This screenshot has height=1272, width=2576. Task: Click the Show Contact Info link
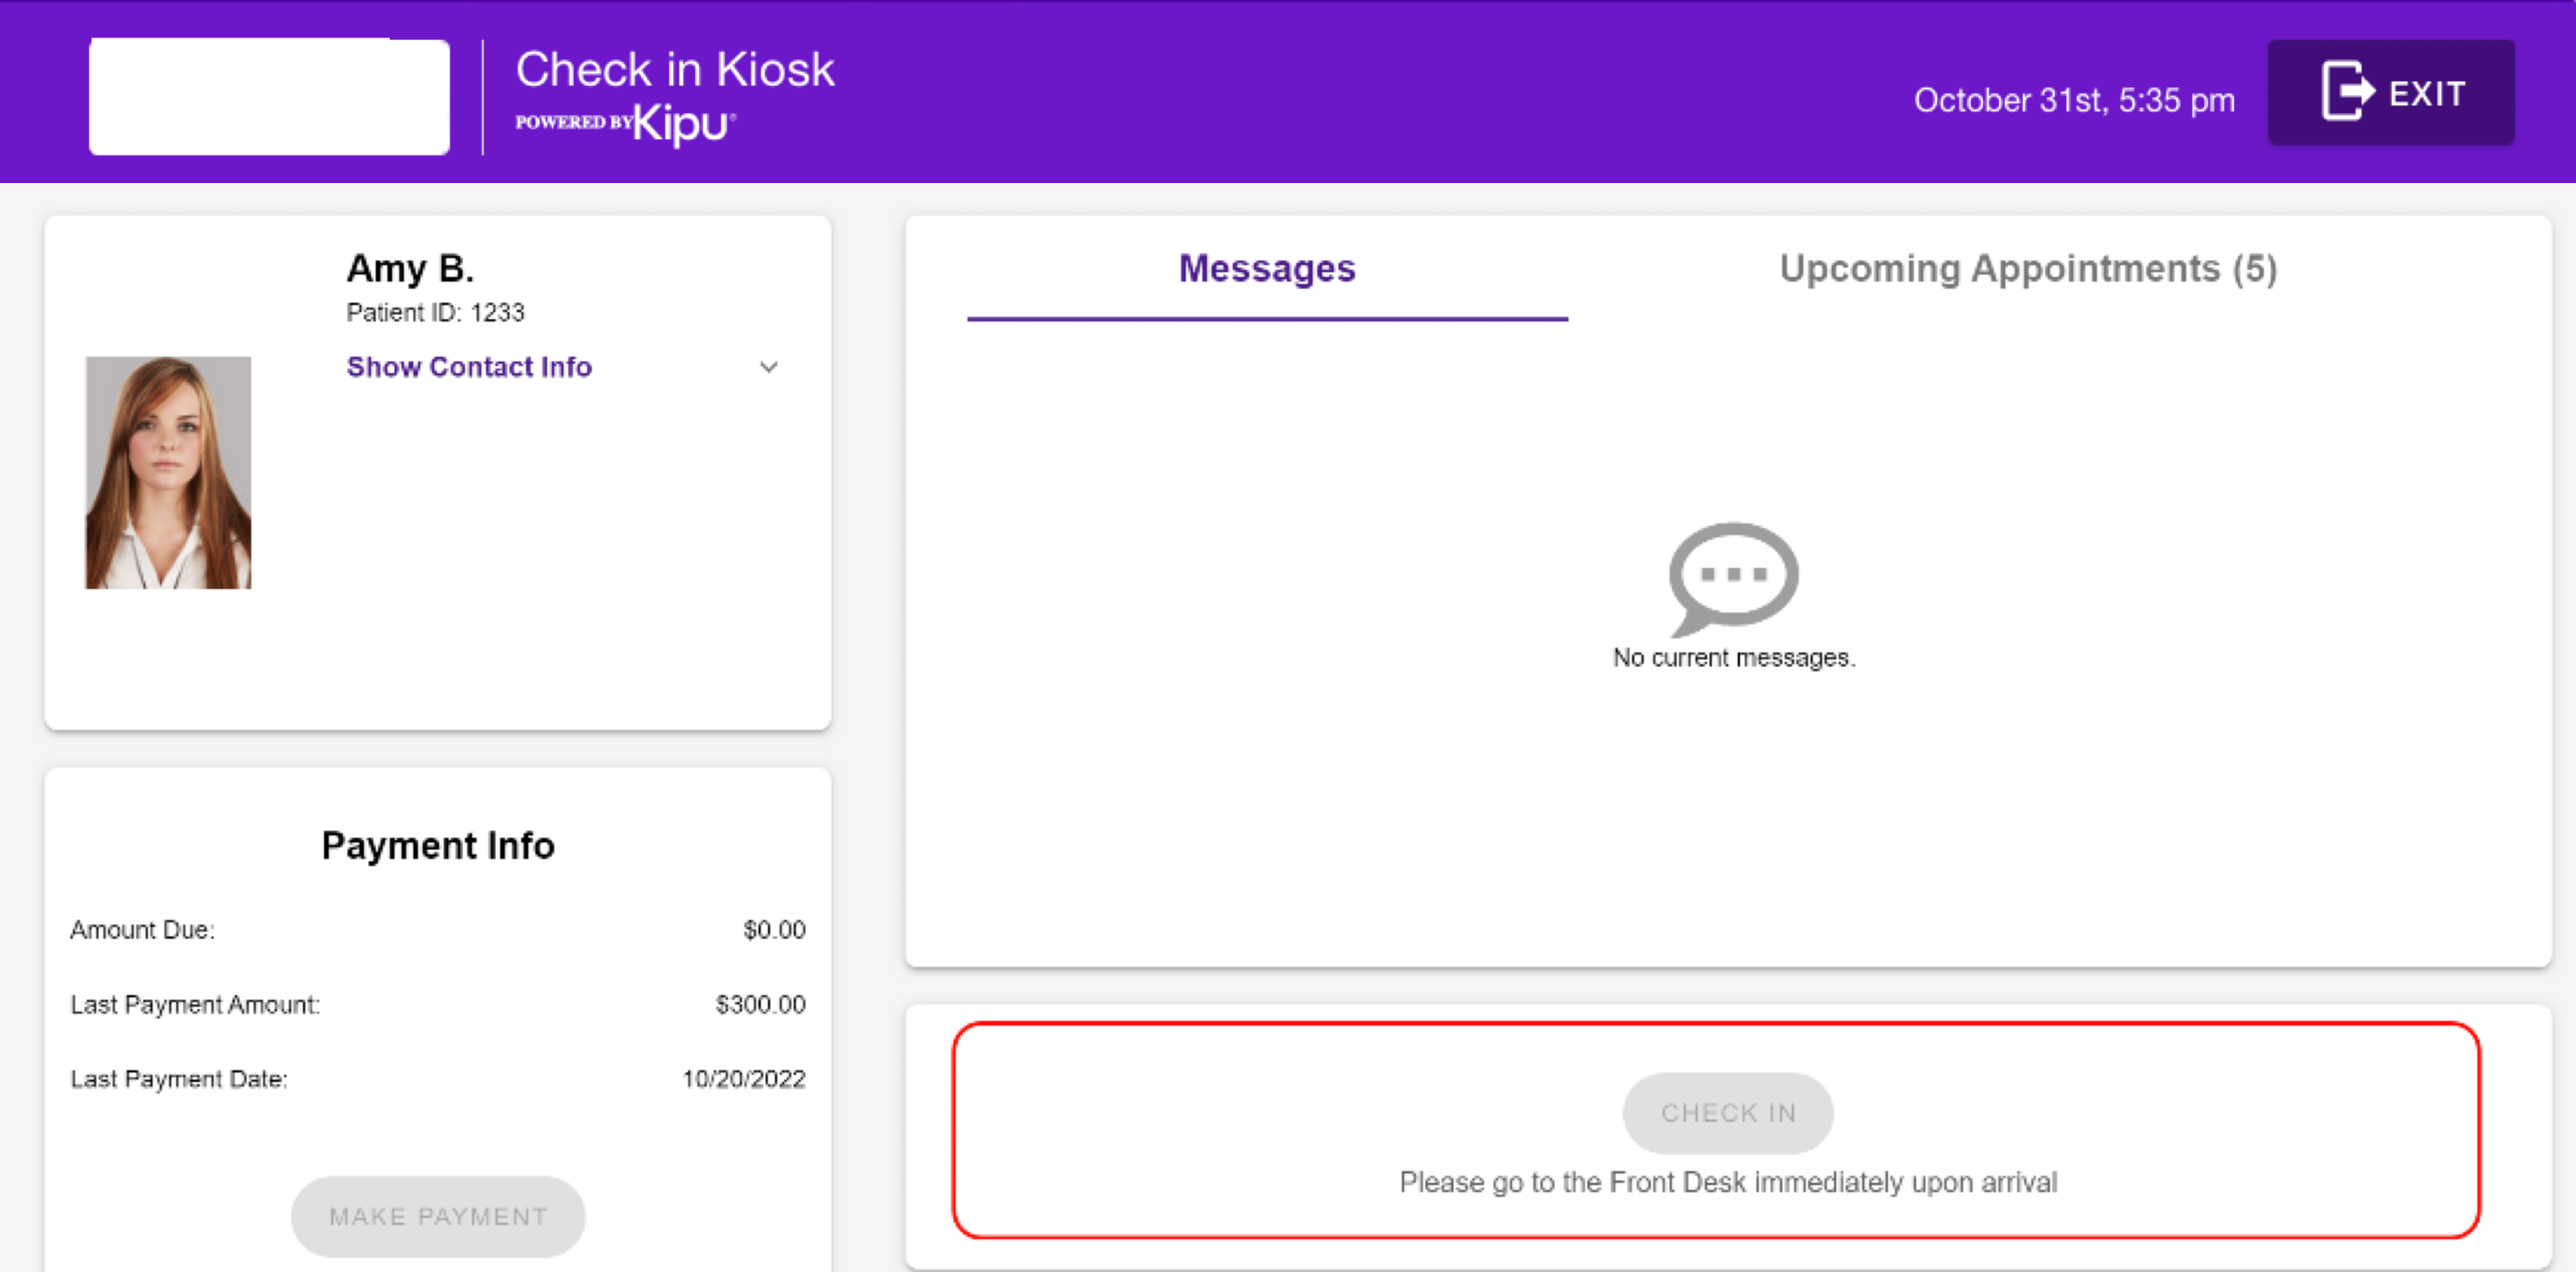tap(469, 367)
